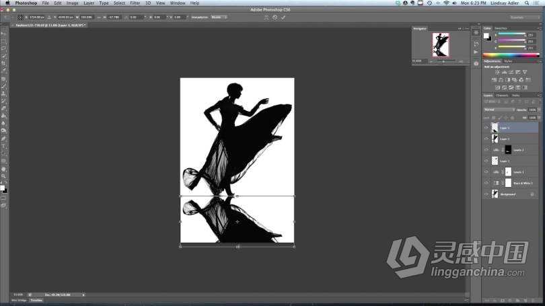Toggle visibility of second layer from top
Screen dimensions: 545x306
coord(486,139)
